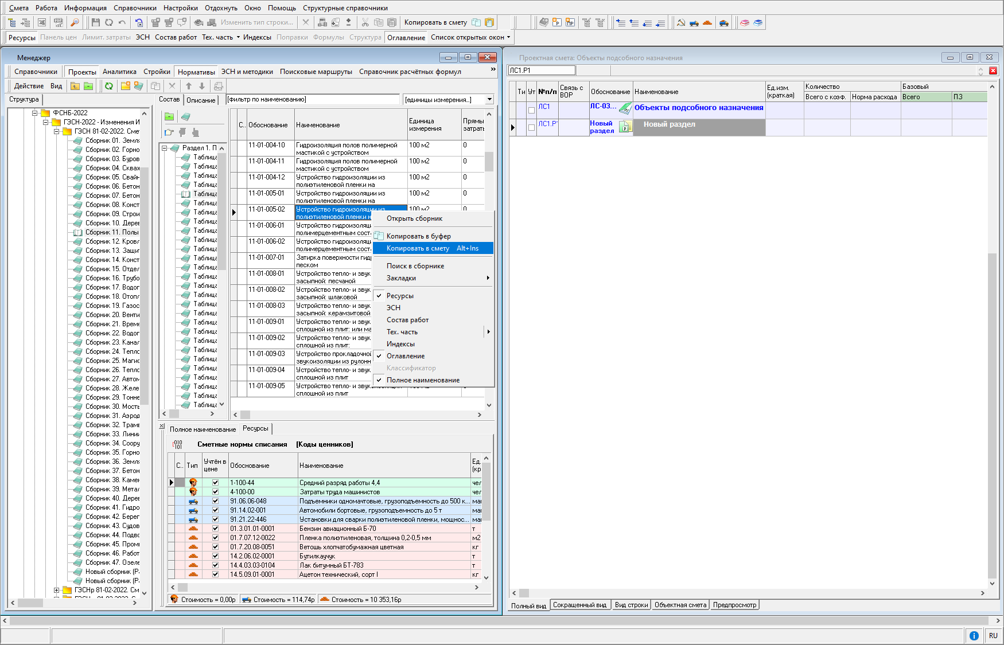Click the filter by name input field

tap(313, 99)
